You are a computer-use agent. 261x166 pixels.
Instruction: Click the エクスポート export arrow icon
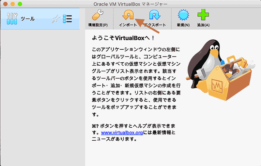click(155, 16)
